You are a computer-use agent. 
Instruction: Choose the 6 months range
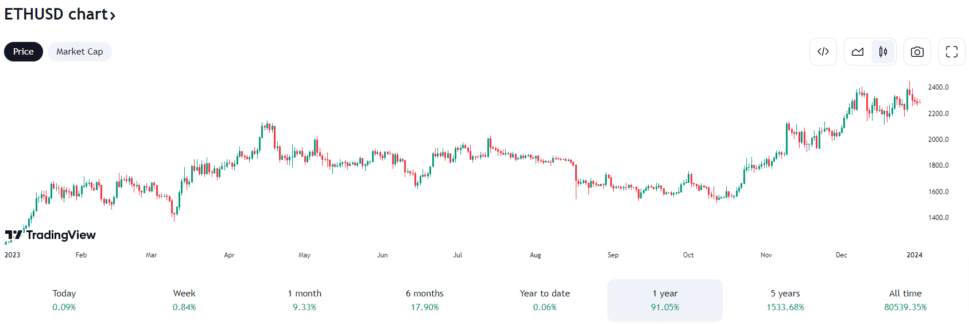click(x=425, y=300)
